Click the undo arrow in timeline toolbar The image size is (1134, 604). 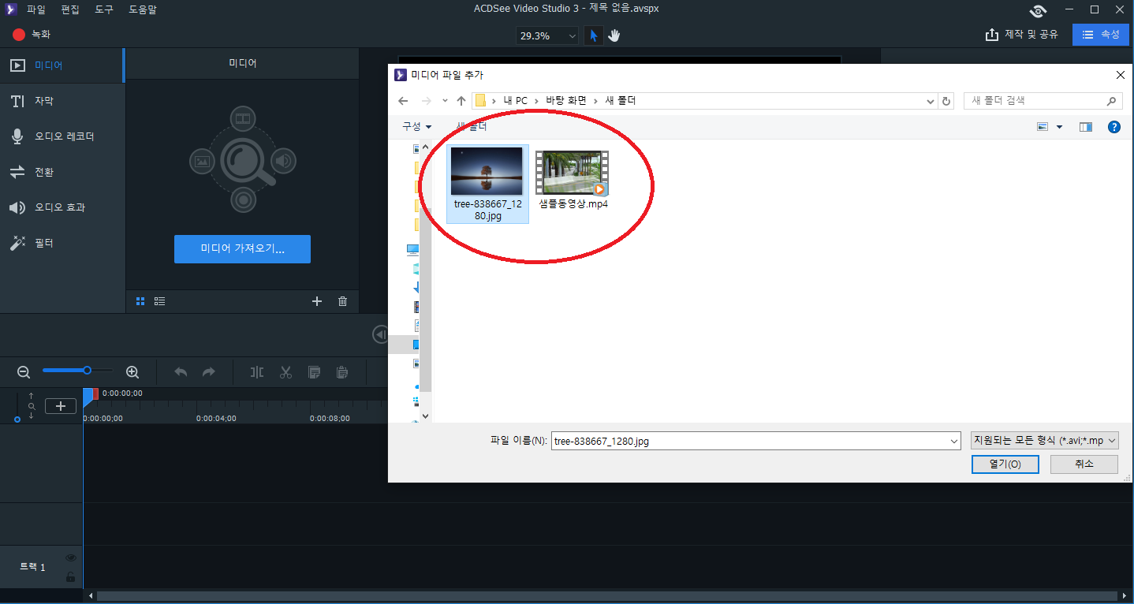pyautogui.click(x=181, y=372)
